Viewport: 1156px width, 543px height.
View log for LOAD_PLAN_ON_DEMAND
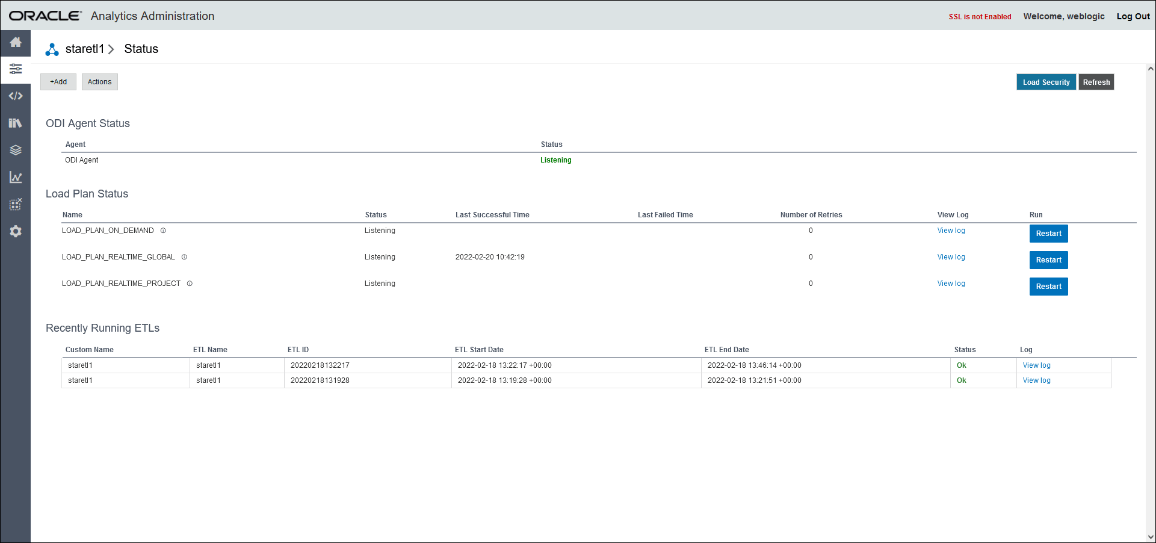tap(951, 231)
